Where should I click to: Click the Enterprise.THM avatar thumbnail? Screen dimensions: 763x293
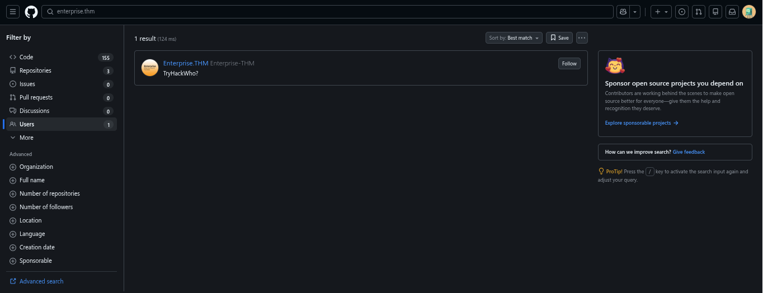150,68
